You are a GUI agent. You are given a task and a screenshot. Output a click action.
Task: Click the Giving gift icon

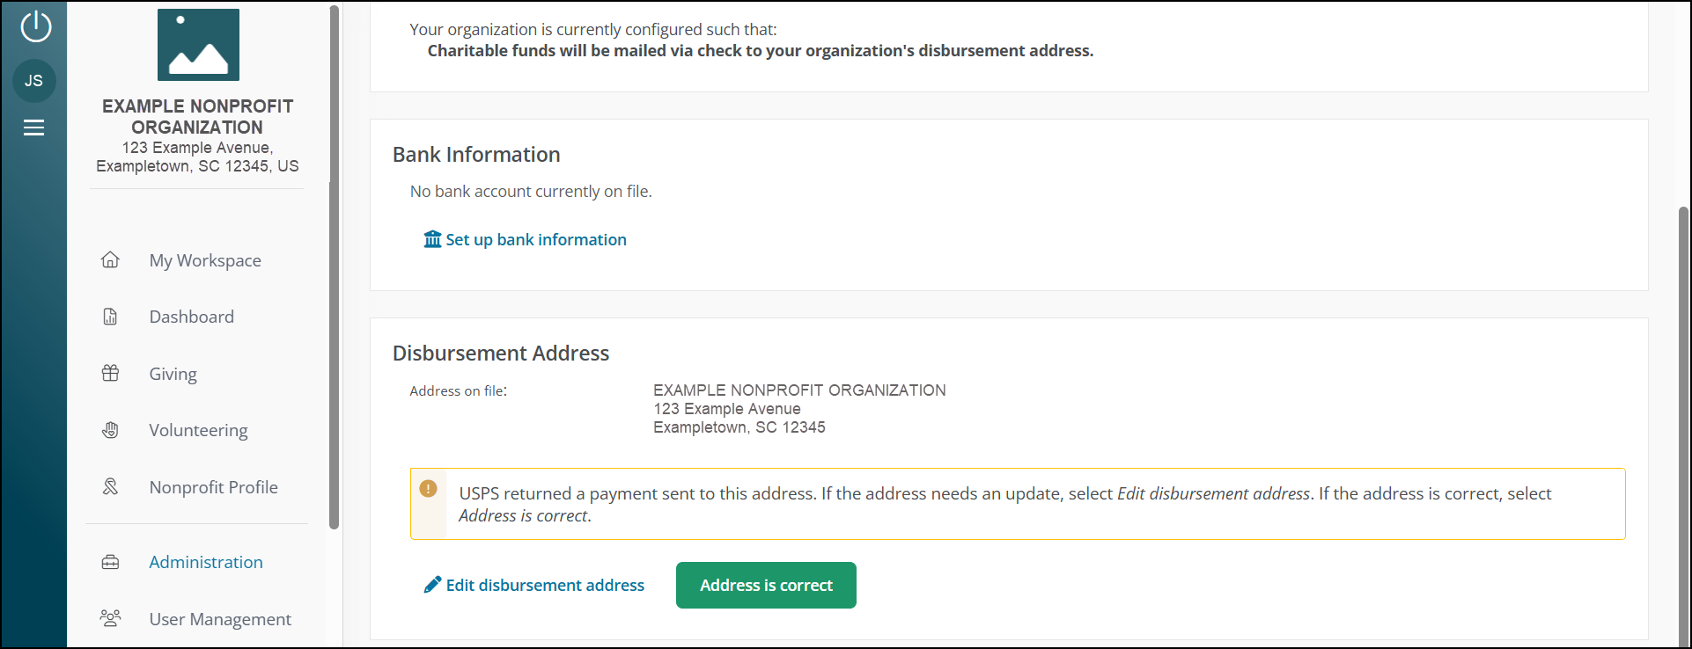pos(110,373)
